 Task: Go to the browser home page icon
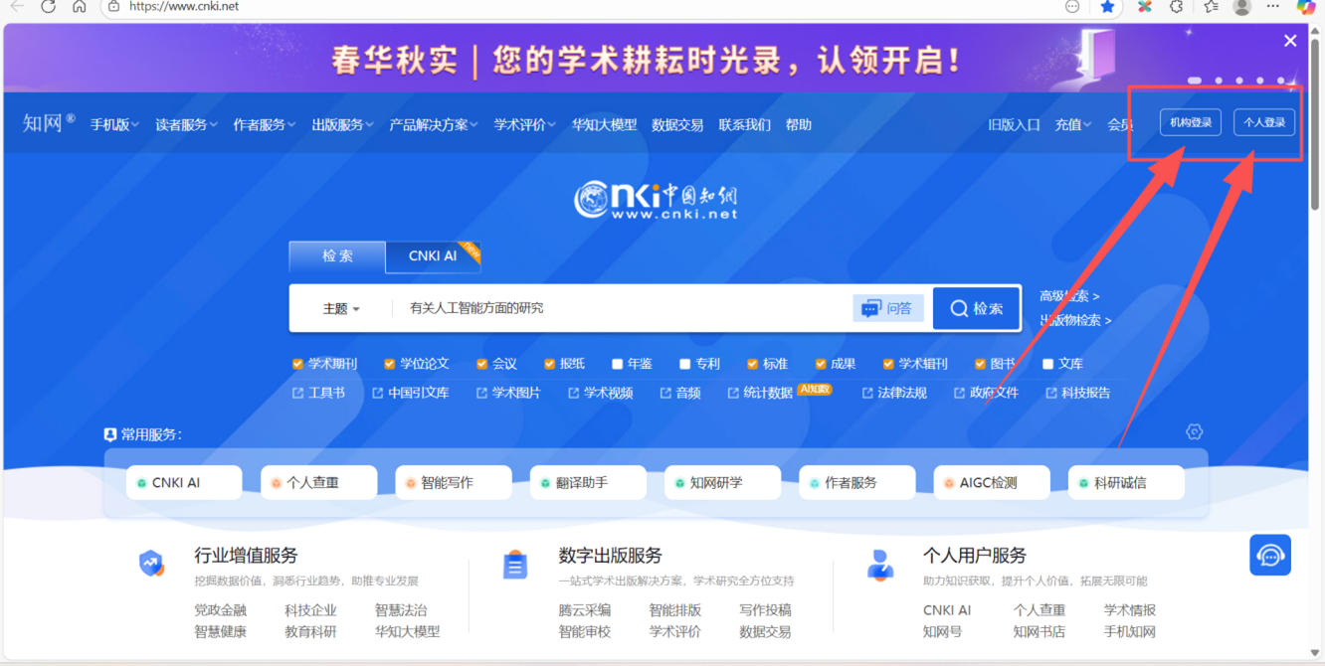click(x=80, y=7)
